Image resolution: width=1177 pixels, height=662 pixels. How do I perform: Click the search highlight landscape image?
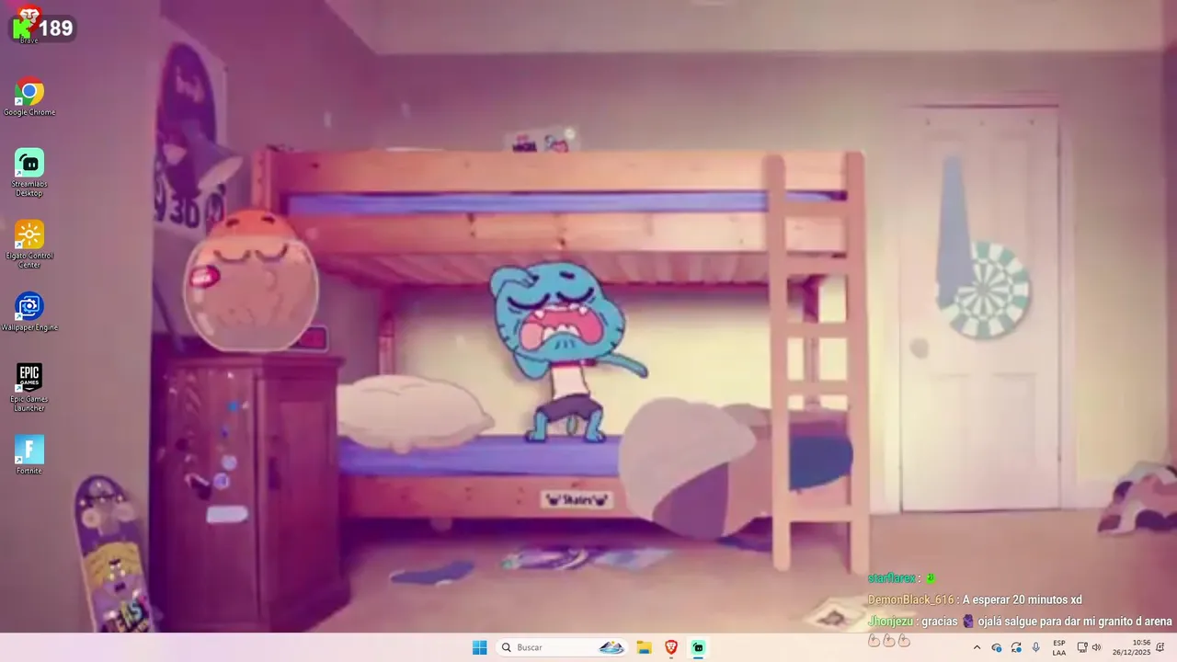point(611,647)
